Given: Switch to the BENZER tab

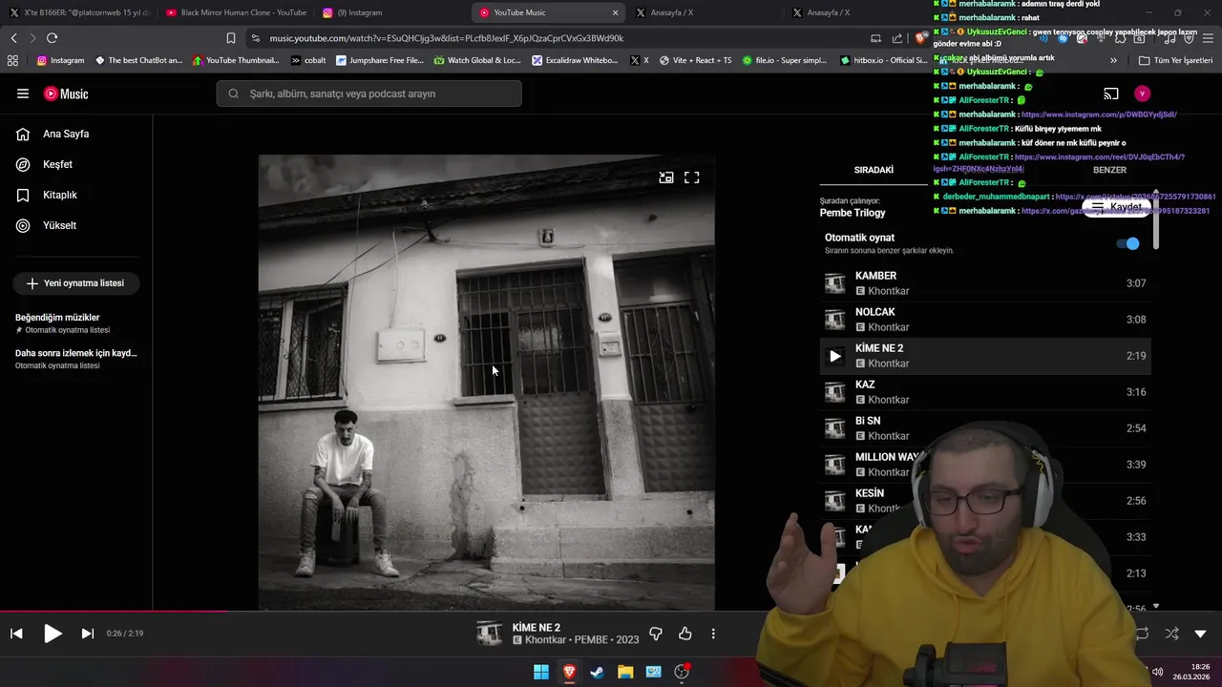Looking at the screenshot, I should [1109, 170].
